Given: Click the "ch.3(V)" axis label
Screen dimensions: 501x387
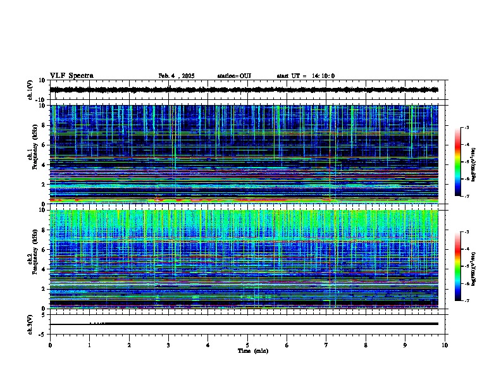Looking at the screenshot, I should point(30,324).
